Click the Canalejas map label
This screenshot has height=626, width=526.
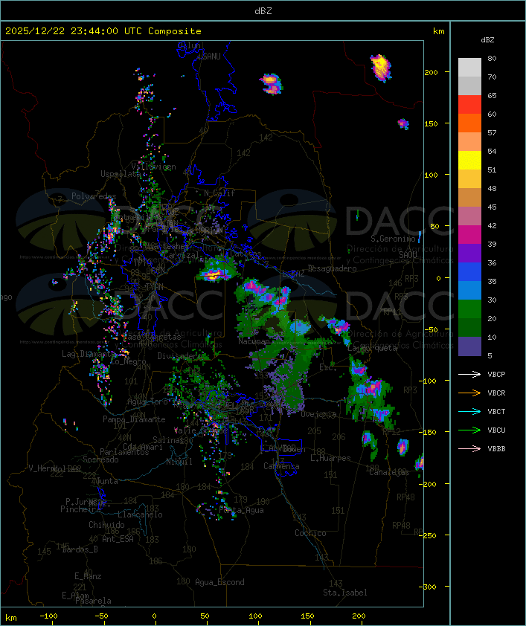coord(389,472)
